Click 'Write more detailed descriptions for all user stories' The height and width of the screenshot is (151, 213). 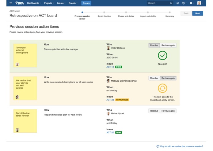click(68, 82)
